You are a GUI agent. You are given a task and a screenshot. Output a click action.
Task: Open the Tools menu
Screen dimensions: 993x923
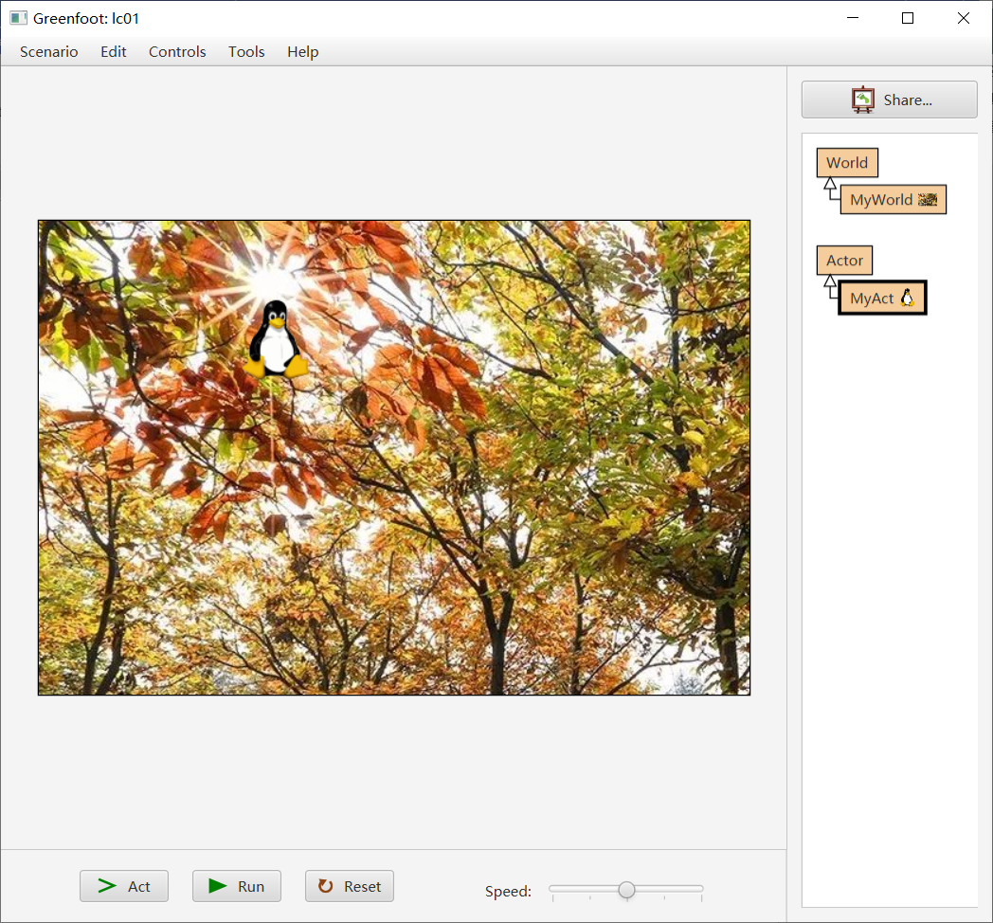(246, 52)
